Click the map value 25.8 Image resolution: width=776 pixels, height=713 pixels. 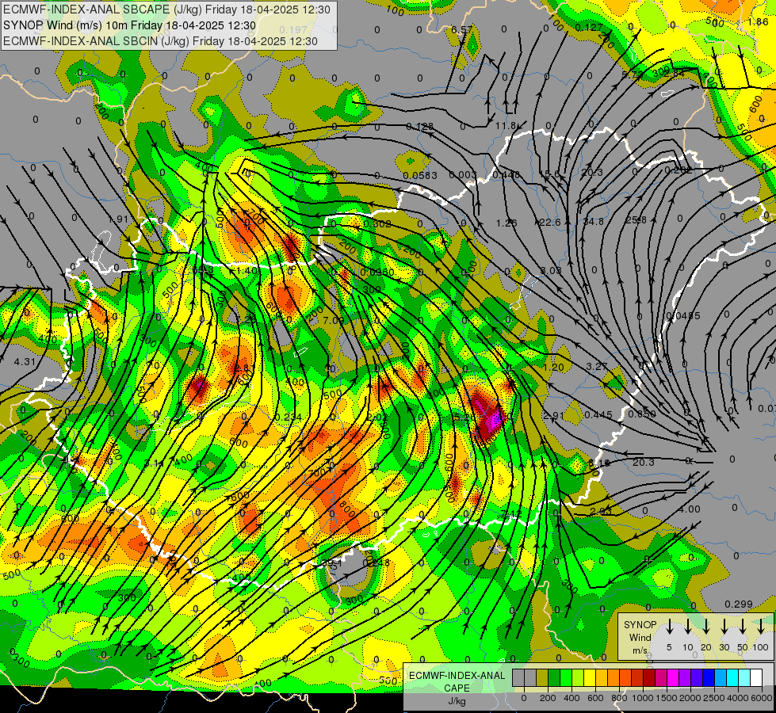[636, 219]
